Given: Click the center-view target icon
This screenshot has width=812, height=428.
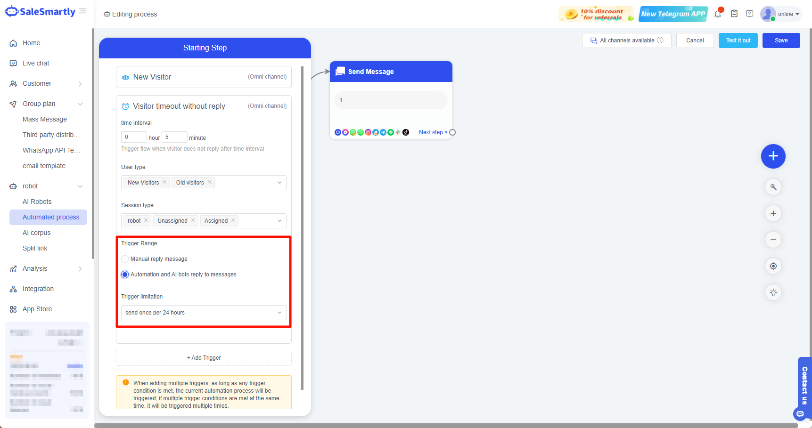Looking at the screenshot, I should [773, 266].
